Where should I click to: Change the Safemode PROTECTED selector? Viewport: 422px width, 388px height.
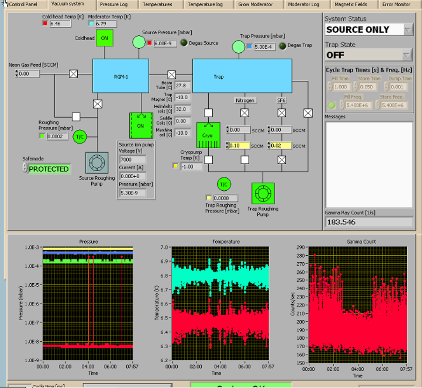(x=49, y=169)
